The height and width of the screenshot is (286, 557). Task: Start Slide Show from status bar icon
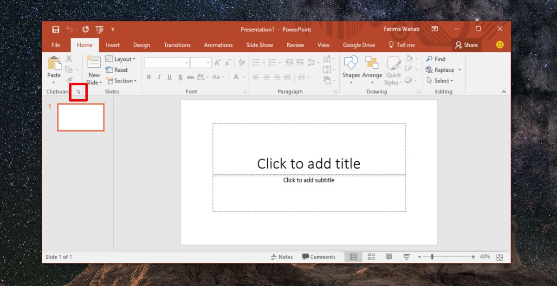[407, 257]
